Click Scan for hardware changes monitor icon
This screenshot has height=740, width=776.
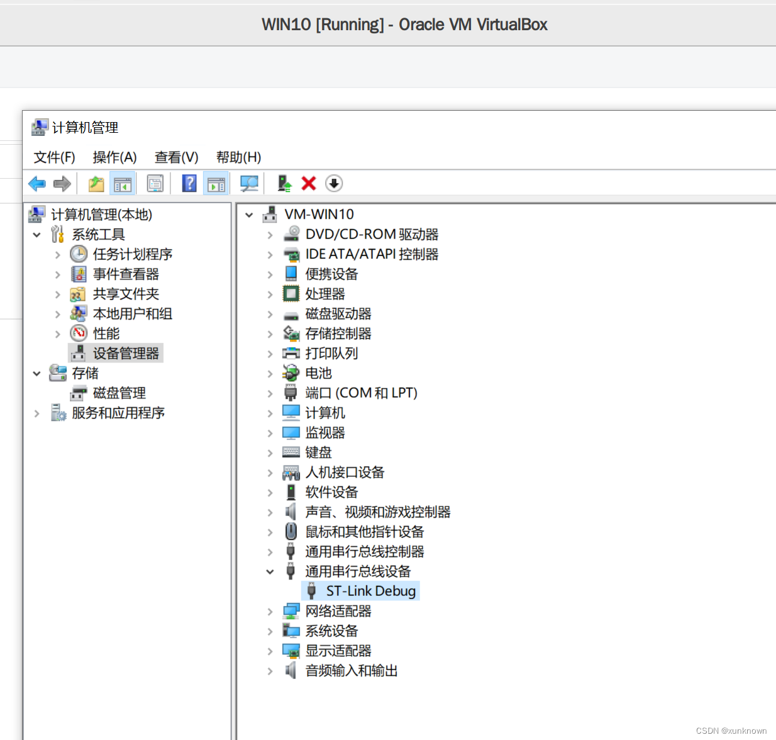coord(249,184)
